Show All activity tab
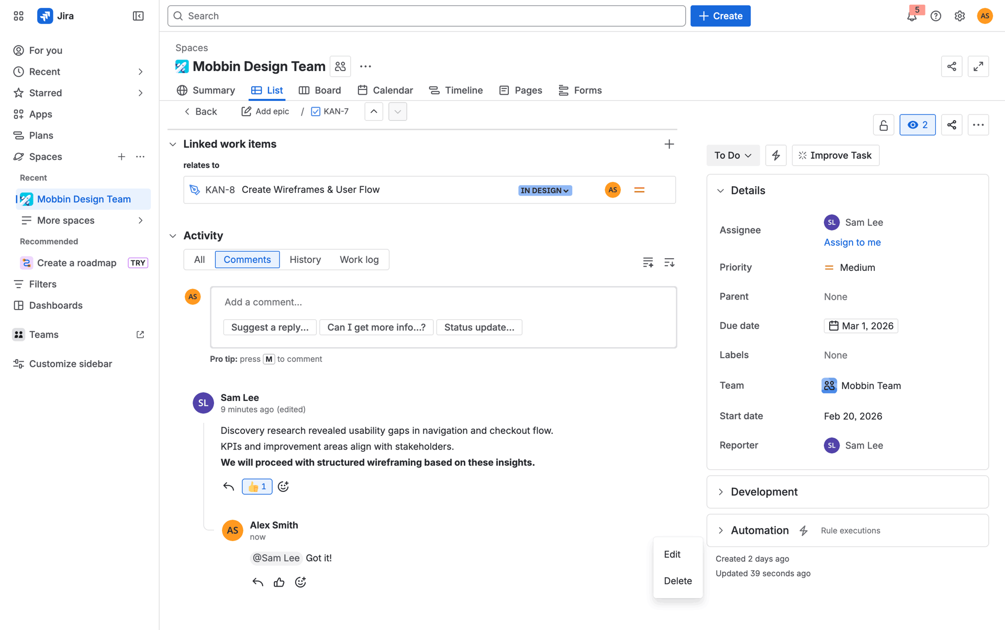 coord(199,260)
